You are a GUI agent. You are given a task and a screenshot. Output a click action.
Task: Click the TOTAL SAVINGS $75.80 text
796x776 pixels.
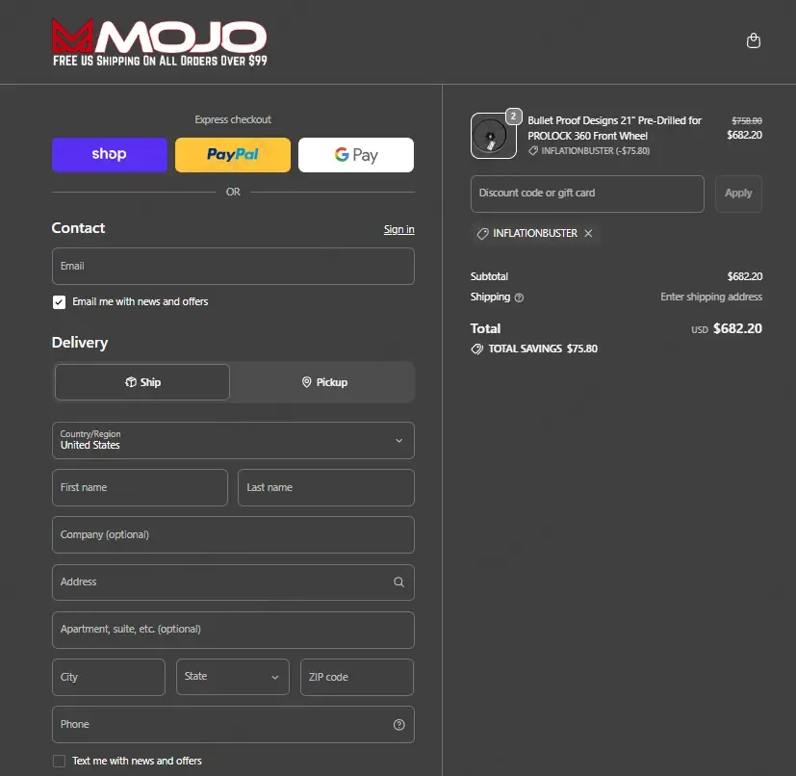543,349
